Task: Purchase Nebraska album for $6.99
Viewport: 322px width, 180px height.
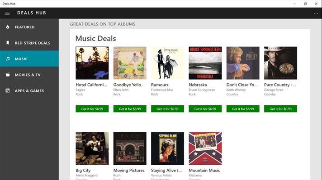Action: click(x=205, y=109)
